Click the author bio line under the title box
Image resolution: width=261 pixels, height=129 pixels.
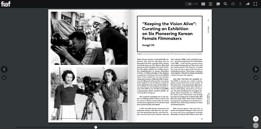click(170, 54)
